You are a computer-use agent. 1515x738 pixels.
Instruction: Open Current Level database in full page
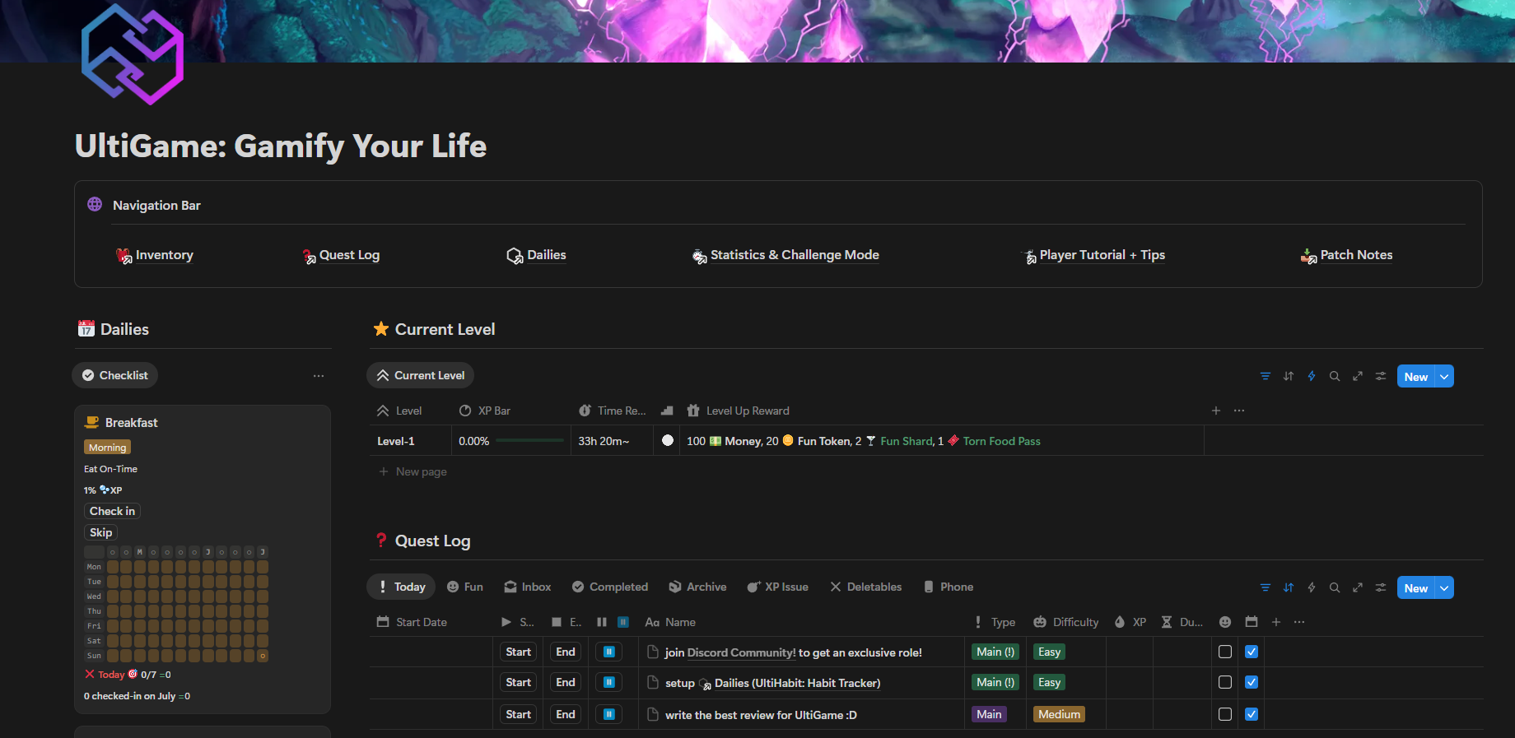coord(1357,376)
